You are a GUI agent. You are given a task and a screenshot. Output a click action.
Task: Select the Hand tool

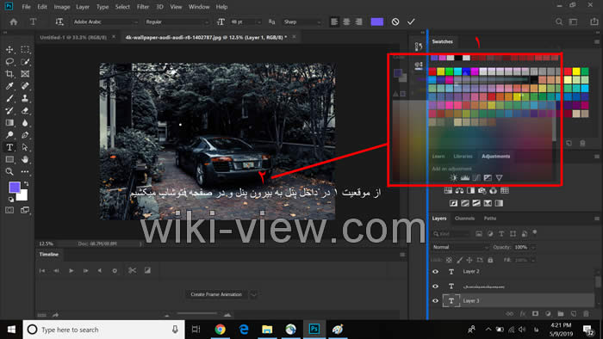pos(25,159)
